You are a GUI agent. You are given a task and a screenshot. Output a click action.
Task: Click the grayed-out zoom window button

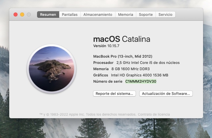[29, 14]
